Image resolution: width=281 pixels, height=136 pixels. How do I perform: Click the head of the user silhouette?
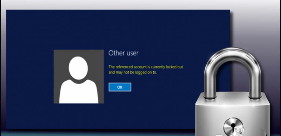click(78, 68)
